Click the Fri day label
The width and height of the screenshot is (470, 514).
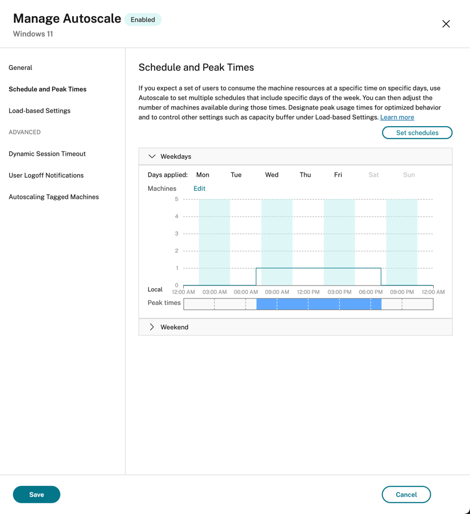click(x=338, y=175)
